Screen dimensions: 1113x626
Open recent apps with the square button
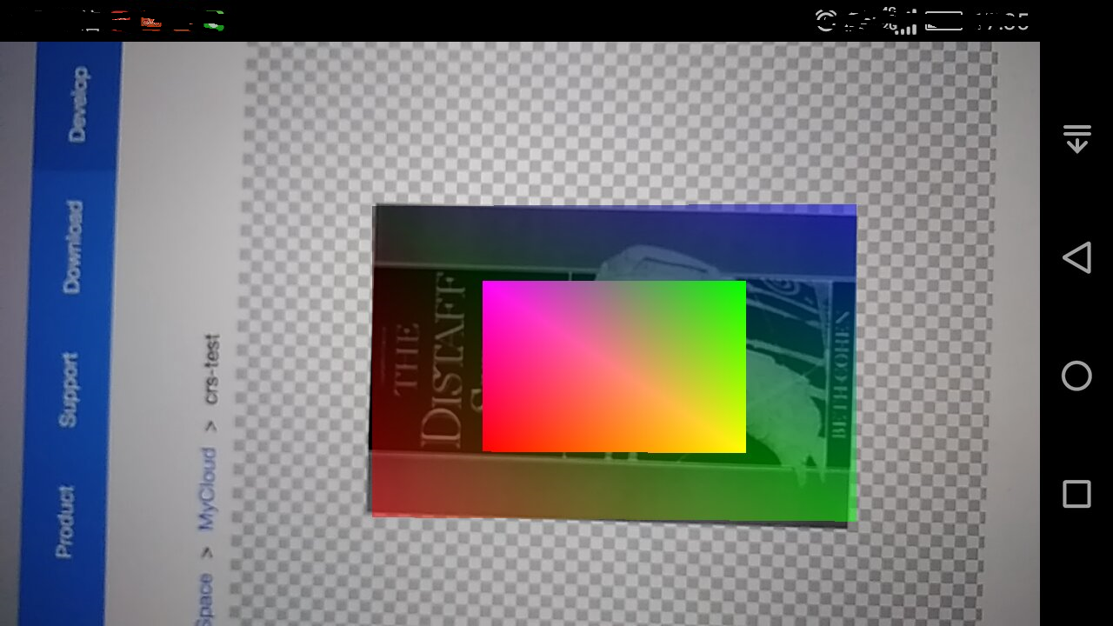click(1076, 494)
